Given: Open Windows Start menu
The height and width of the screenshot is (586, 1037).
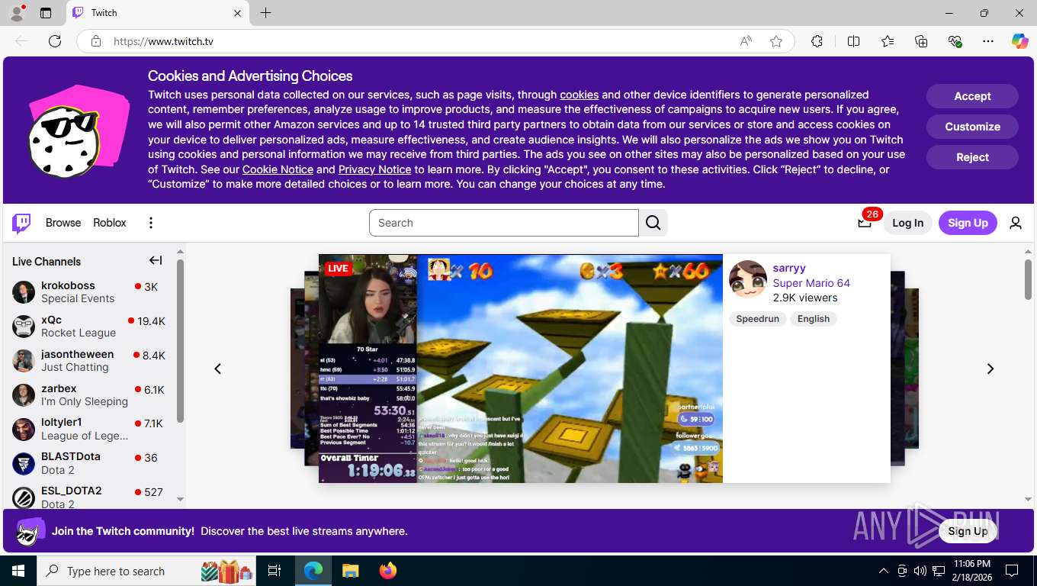Looking at the screenshot, I should click(18, 571).
